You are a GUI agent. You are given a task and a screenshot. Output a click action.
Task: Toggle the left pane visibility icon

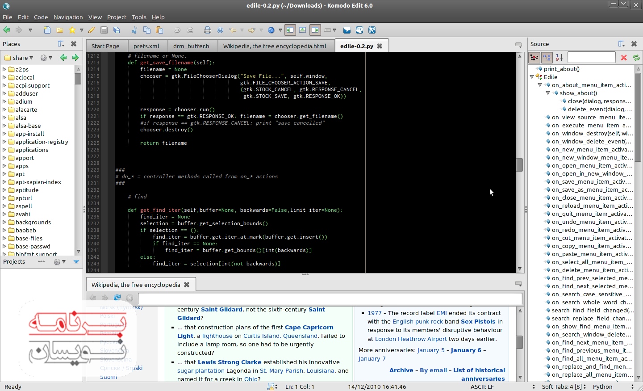click(x=290, y=30)
